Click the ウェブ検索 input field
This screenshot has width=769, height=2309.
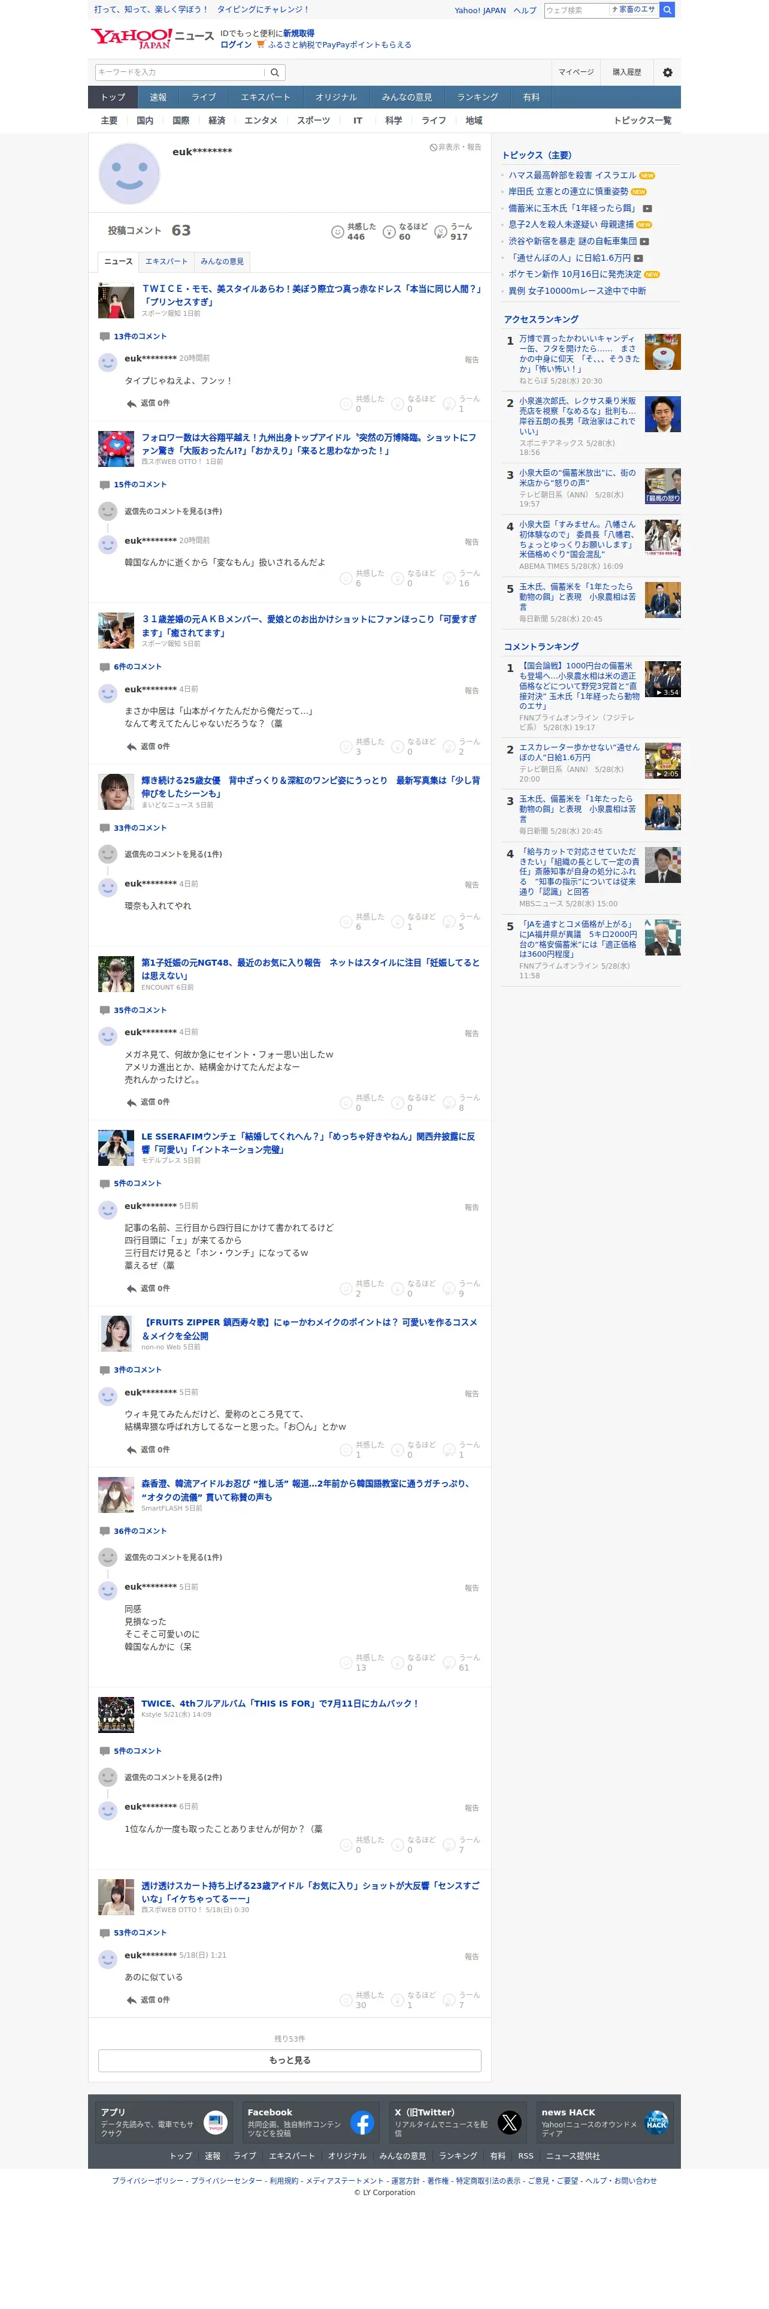(x=577, y=10)
